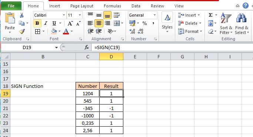The height and width of the screenshot is (137, 253).
Task: Open the Calibri font name dropdown
Action: [64, 15]
